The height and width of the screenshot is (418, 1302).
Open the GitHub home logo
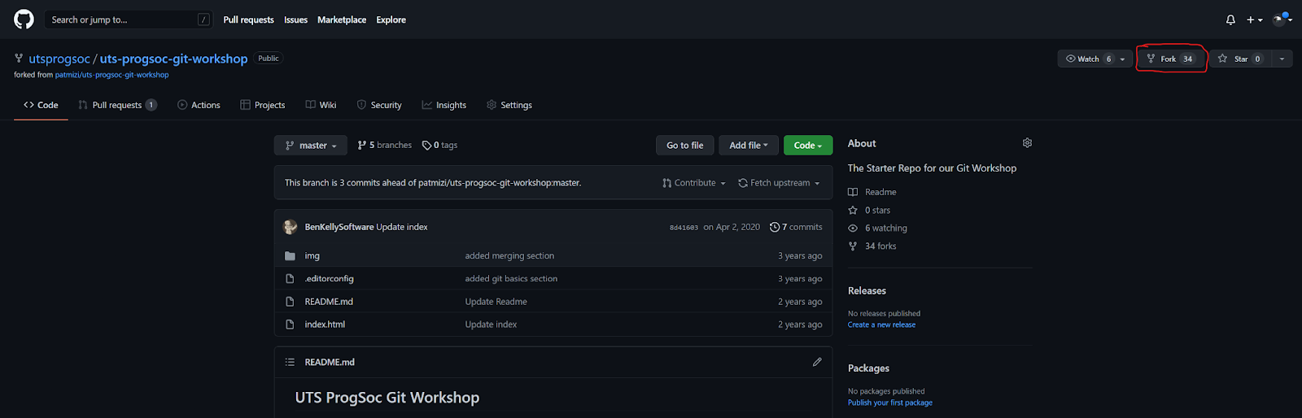click(x=24, y=20)
